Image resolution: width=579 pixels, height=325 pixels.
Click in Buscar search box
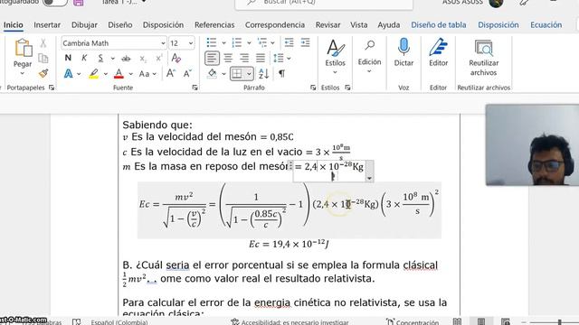coord(324,3)
